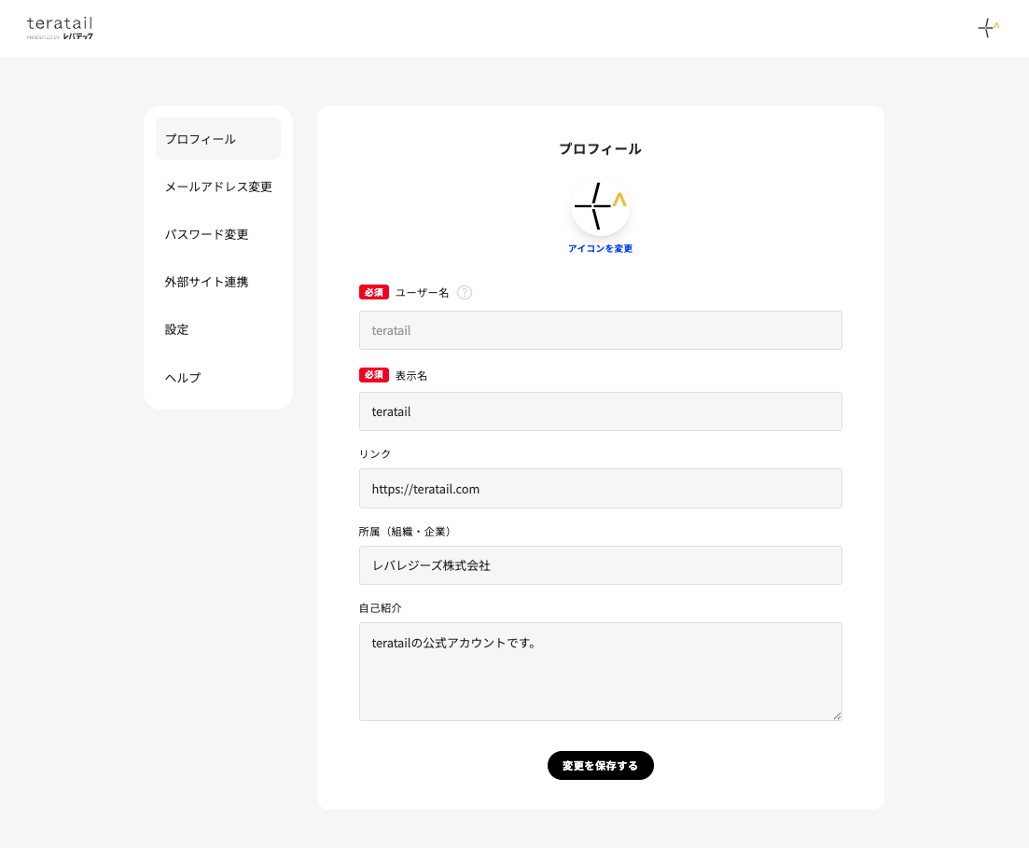
Task: Click the アイコンを変更 link
Action: pyautogui.click(x=600, y=248)
